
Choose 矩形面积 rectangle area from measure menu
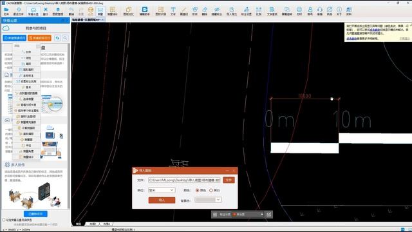click(x=27, y=70)
